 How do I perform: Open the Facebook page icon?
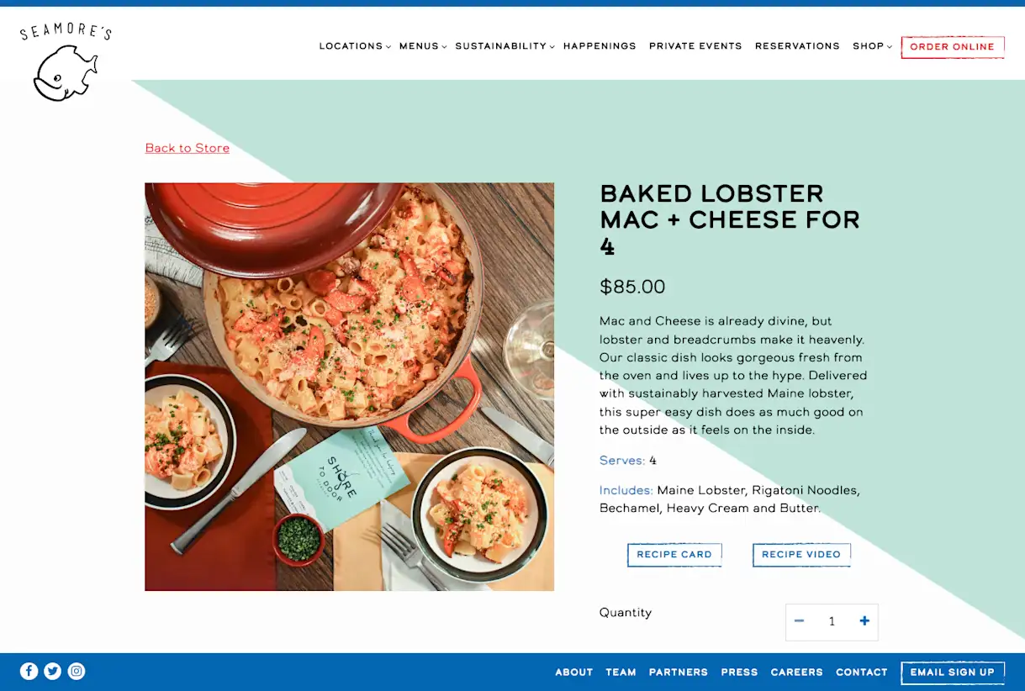[29, 671]
